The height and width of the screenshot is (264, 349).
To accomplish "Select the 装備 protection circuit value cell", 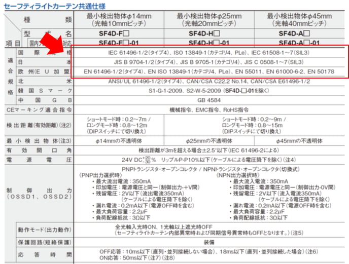I will tap(208, 242).
